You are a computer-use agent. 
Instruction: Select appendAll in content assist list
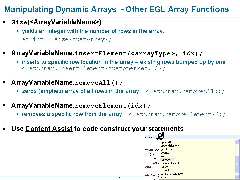pyautogui.click(x=167, y=142)
